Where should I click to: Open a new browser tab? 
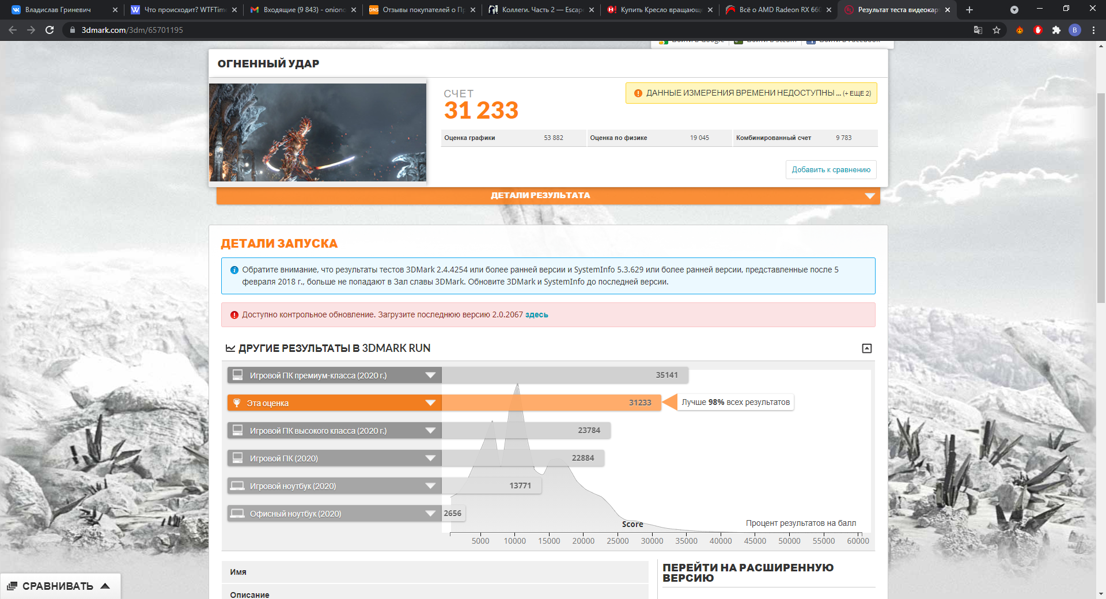(x=969, y=10)
